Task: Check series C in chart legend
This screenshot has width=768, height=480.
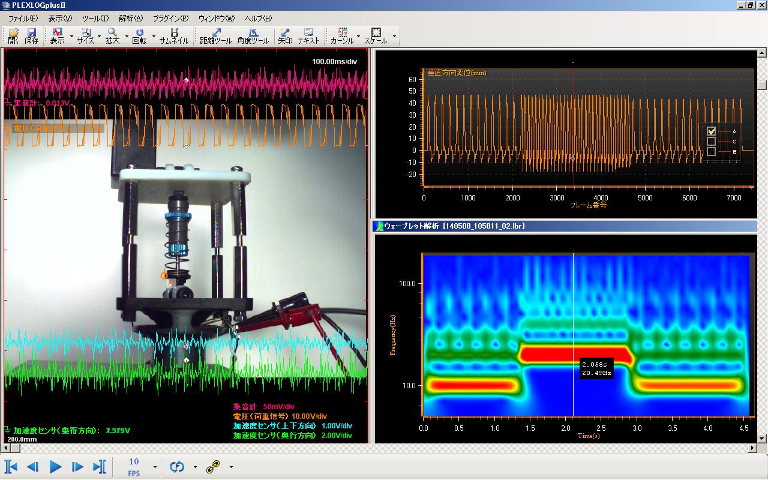Action: coord(712,142)
